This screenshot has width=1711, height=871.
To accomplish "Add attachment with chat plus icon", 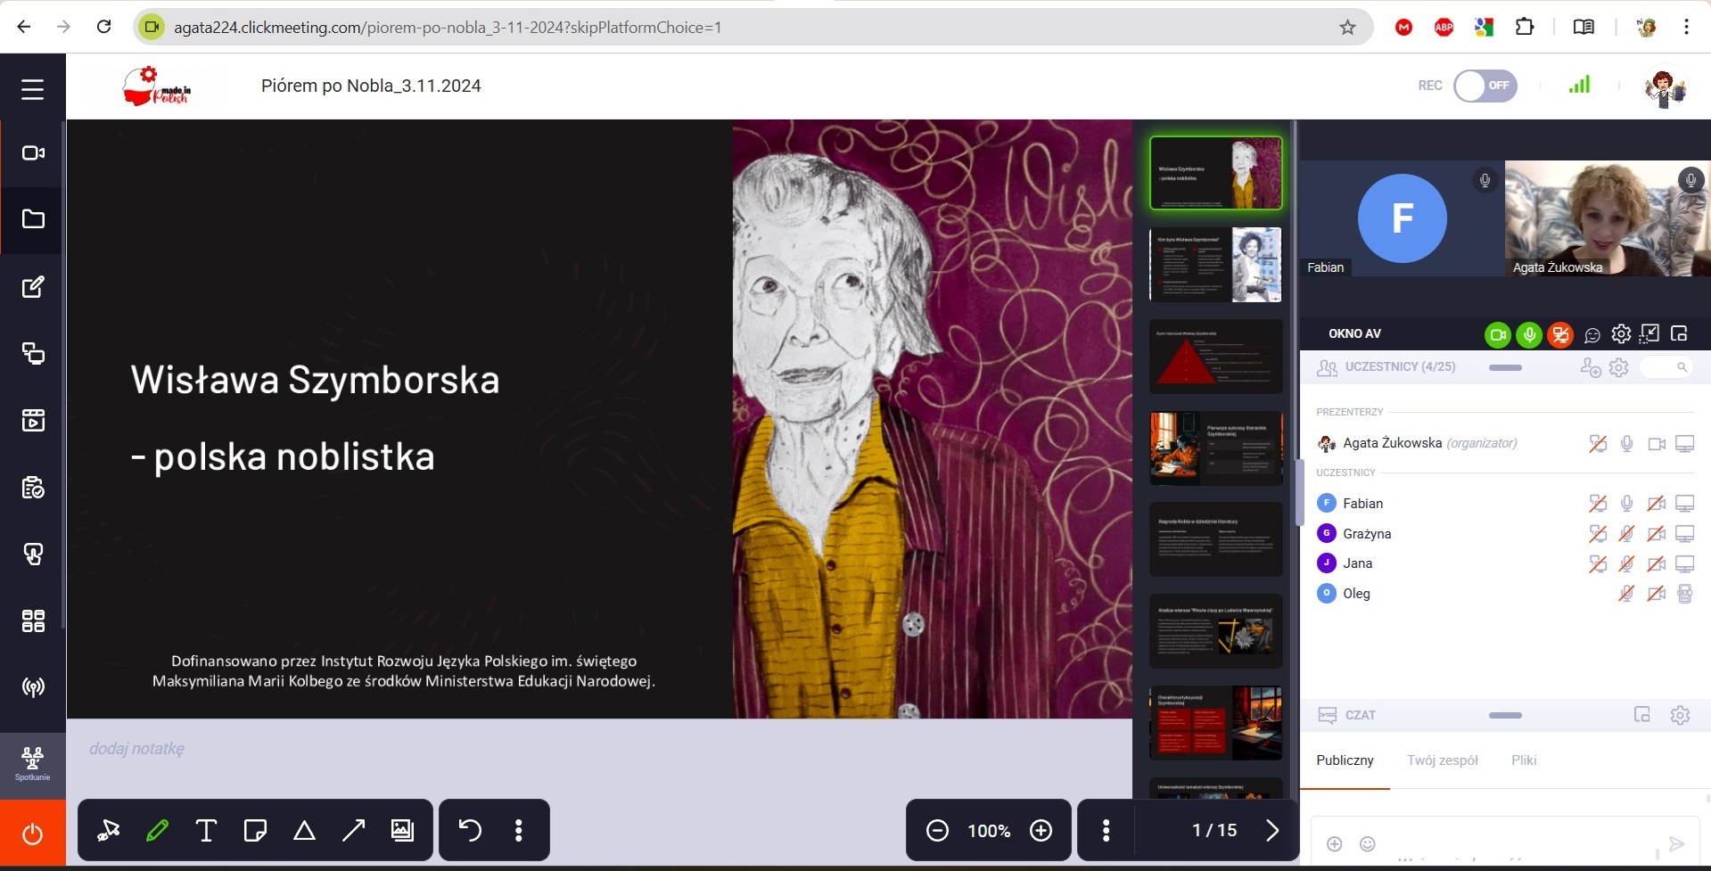I will pyautogui.click(x=1334, y=843).
